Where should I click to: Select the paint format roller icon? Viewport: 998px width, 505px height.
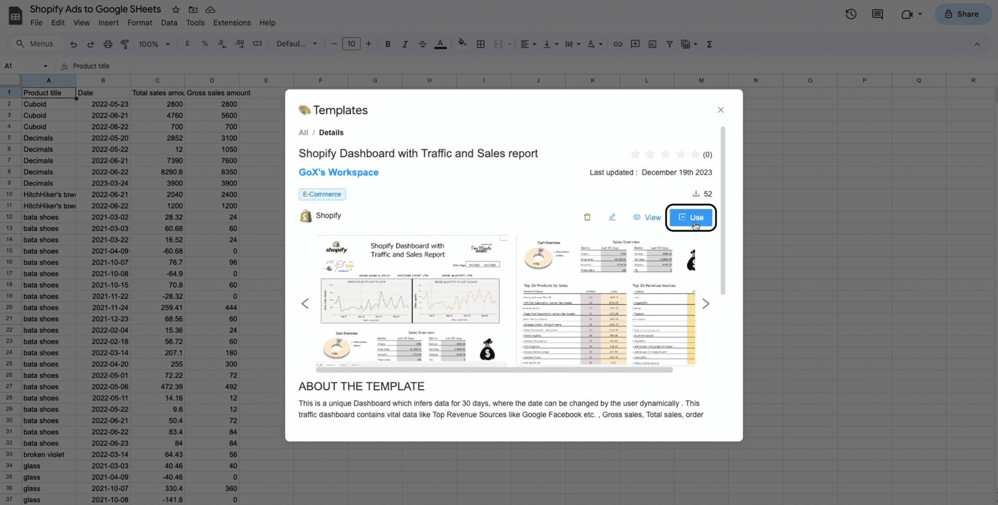(125, 44)
